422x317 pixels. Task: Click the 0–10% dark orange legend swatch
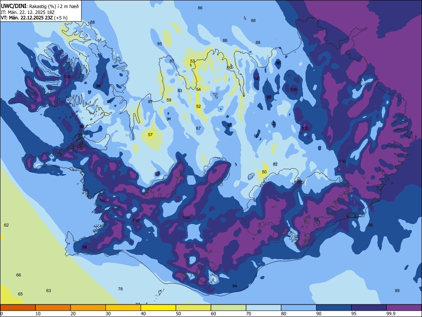[18, 308]
